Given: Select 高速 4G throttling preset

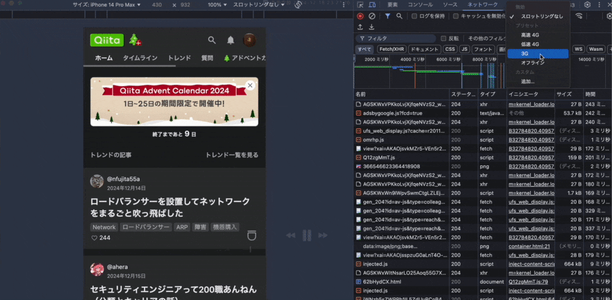Looking at the screenshot, I should click(x=538, y=35).
